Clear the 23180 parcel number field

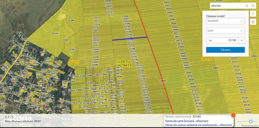[242, 40]
